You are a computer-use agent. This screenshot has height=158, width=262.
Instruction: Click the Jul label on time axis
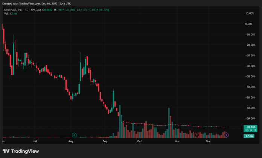(35, 142)
